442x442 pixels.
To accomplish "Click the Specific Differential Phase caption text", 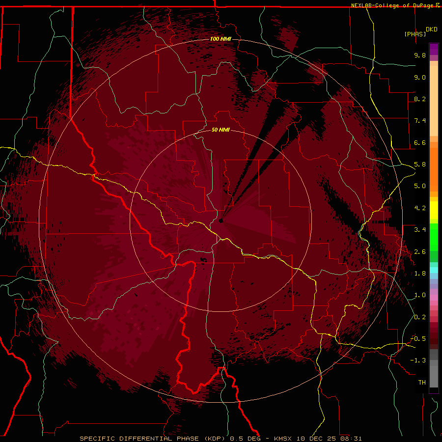I will 221,439.
